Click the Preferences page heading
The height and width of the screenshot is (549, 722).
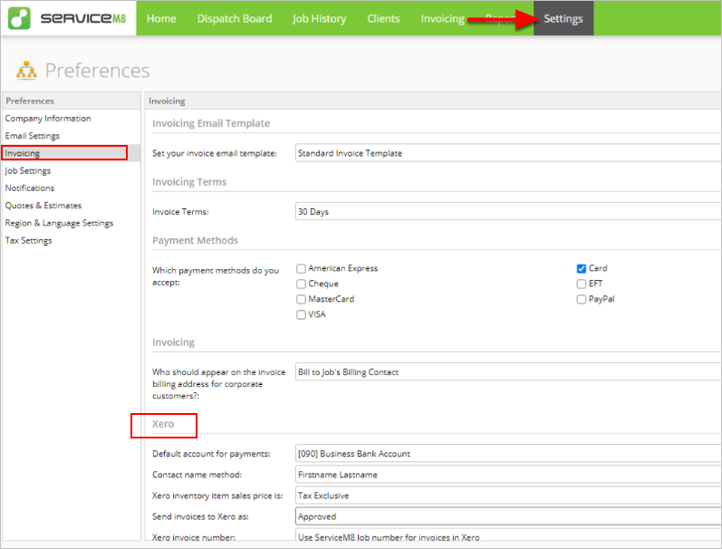point(97,71)
